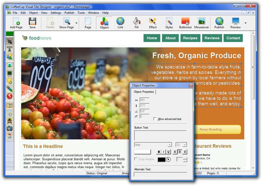Open the Object menu
The height and width of the screenshot is (186, 262).
pos(33,13)
